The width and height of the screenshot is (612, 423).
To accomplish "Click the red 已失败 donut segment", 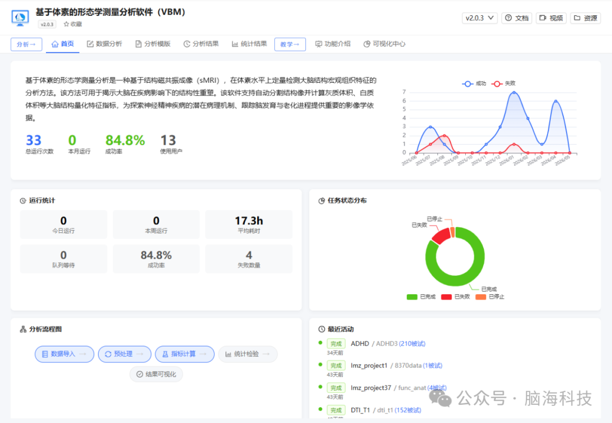I will click(x=441, y=236).
